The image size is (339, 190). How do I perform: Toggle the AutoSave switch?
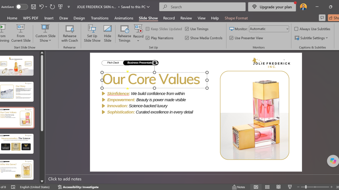coord(21,7)
